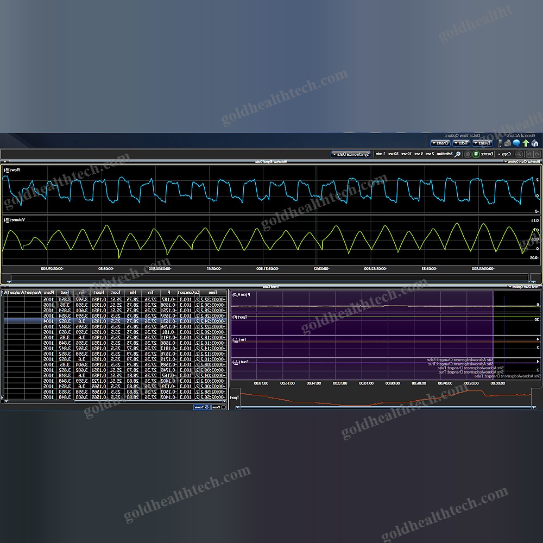543x543 pixels.
Task: Open the Ticks dropdown
Action: (x=462, y=143)
